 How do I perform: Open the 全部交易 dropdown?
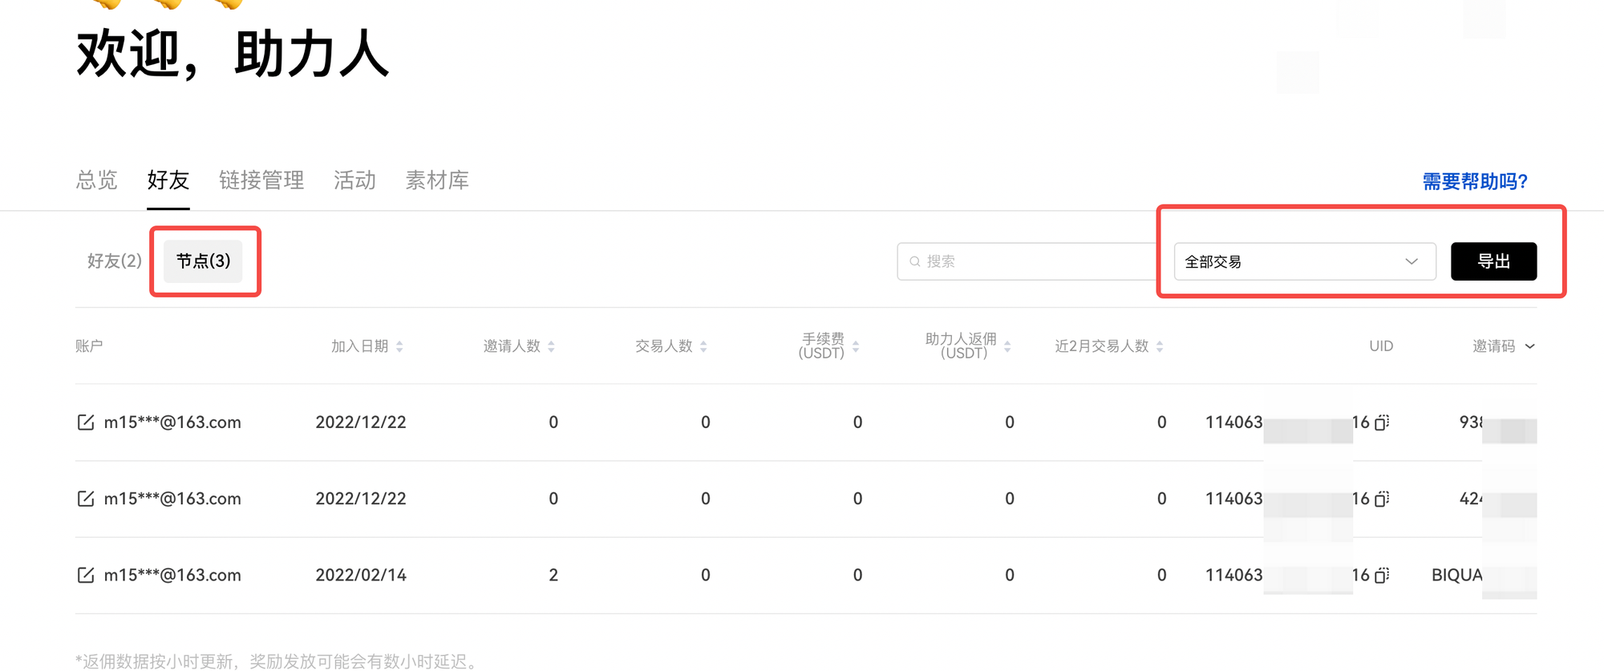point(1305,261)
